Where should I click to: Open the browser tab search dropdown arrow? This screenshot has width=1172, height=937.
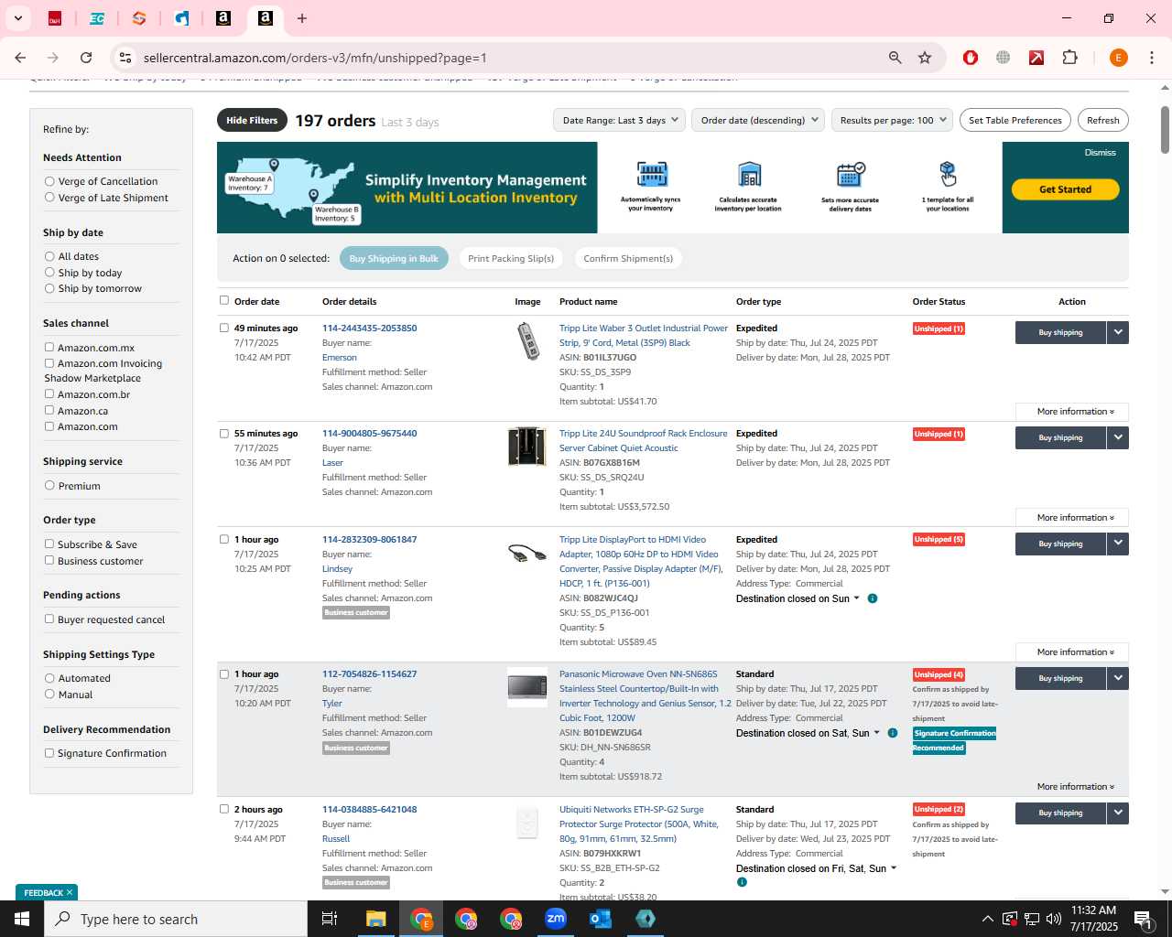click(x=17, y=18)
